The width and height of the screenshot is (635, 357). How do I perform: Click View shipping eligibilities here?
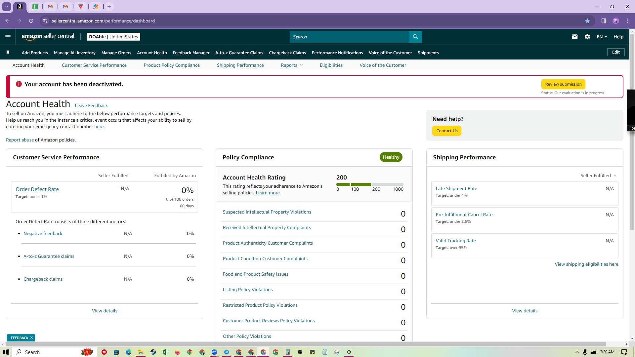pyautogui.click(x=586, y=264)
